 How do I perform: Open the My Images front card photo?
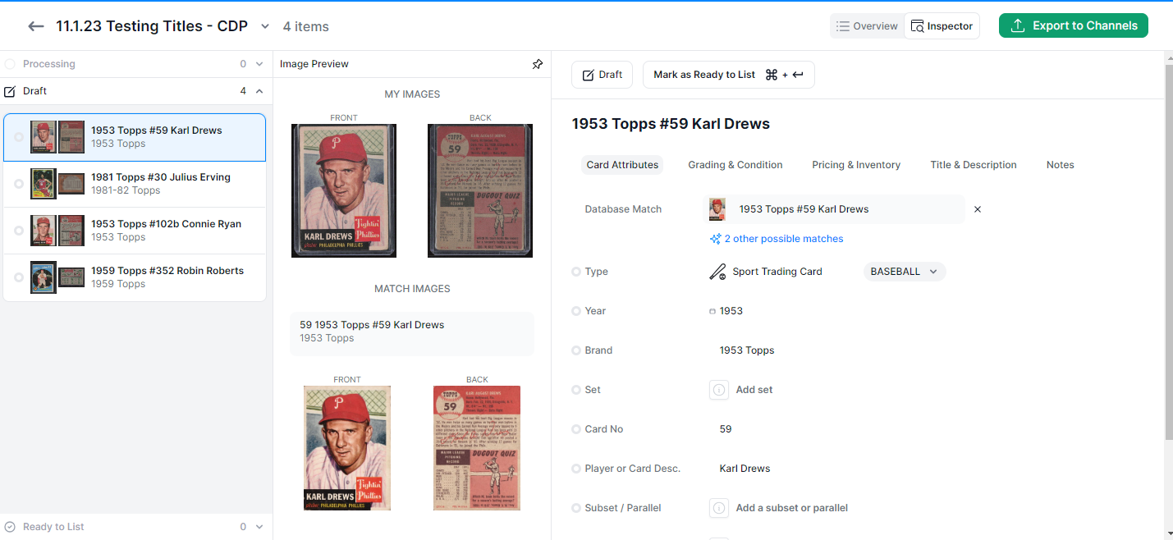[344, 190]
